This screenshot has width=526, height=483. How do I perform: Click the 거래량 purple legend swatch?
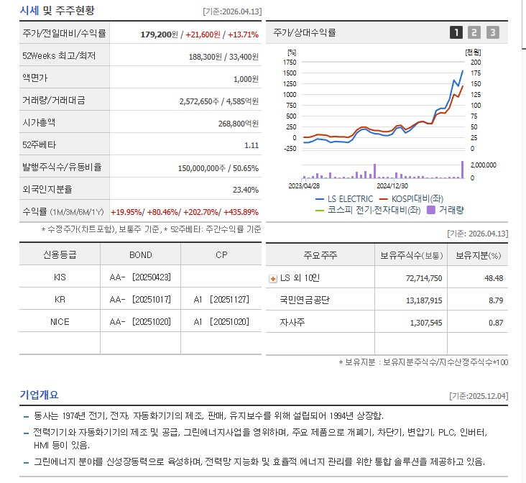[x=430, y=210]
